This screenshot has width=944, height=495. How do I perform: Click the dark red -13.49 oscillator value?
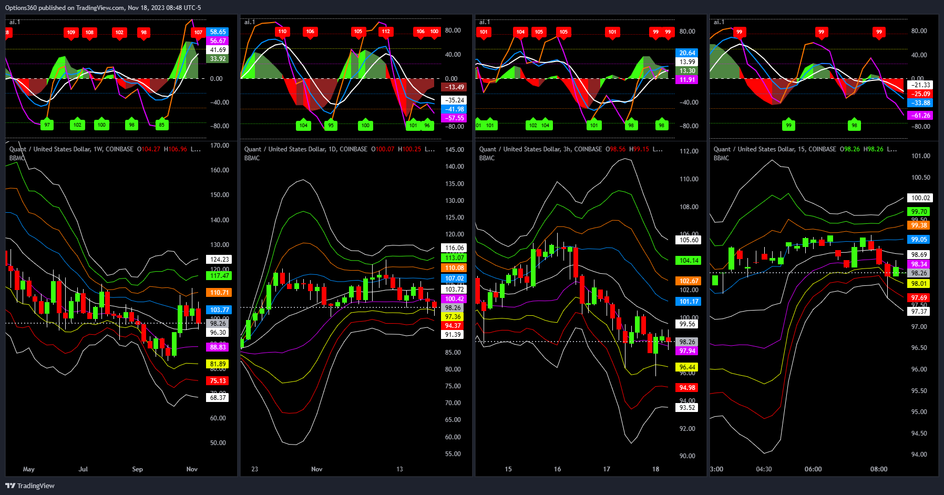[454, 87]
